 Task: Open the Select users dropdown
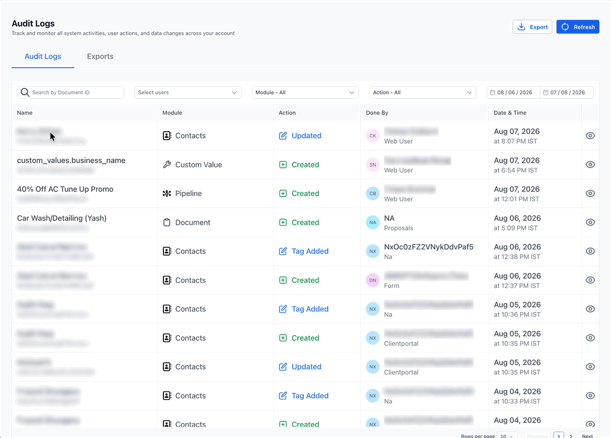188,93
